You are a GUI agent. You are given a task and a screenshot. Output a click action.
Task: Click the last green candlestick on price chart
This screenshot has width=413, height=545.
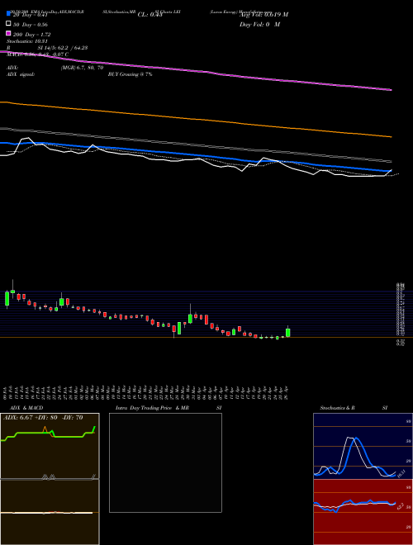287,332
